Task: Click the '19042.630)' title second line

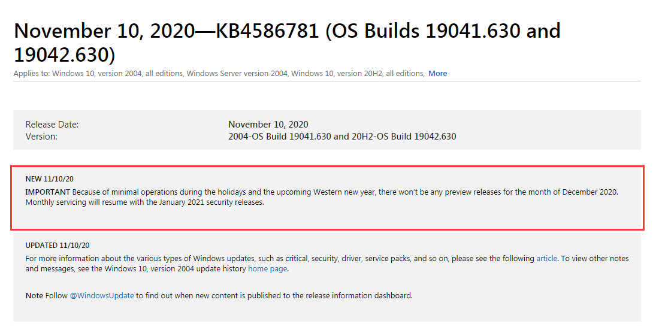Action: click(65, 55)
